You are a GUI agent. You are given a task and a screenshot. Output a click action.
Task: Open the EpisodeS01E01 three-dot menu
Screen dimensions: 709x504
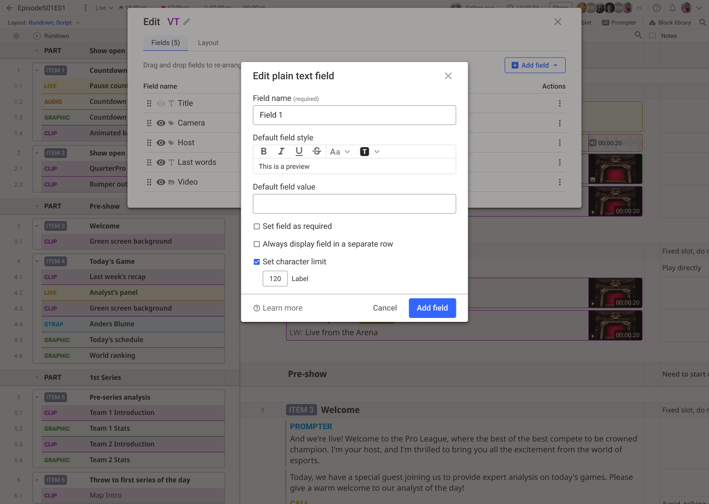[x=86, y=8]
